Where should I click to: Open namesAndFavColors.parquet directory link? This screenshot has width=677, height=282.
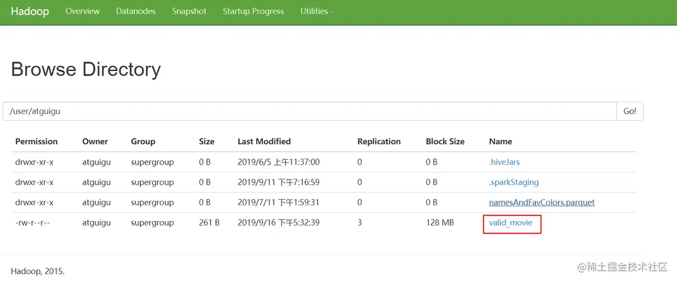pos(542,202)
